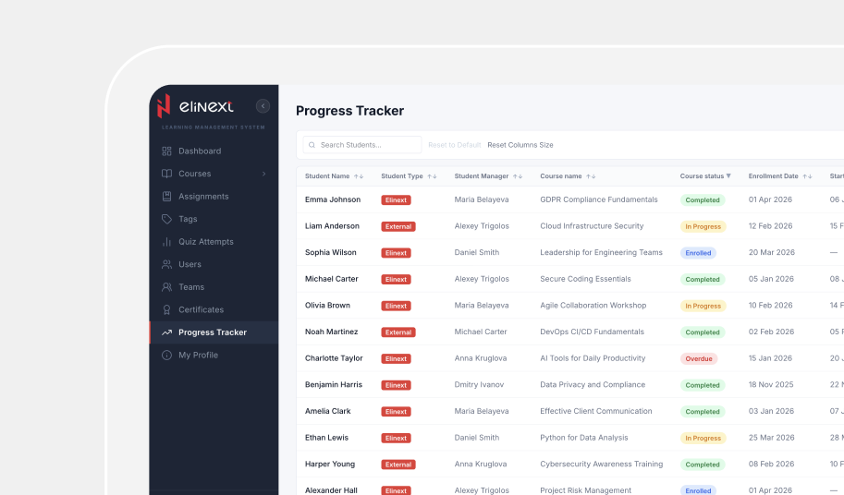Click course Cloud Infrastructure Security
The height and width of the screenshot is (495, 844).
[x=592, y=225]
